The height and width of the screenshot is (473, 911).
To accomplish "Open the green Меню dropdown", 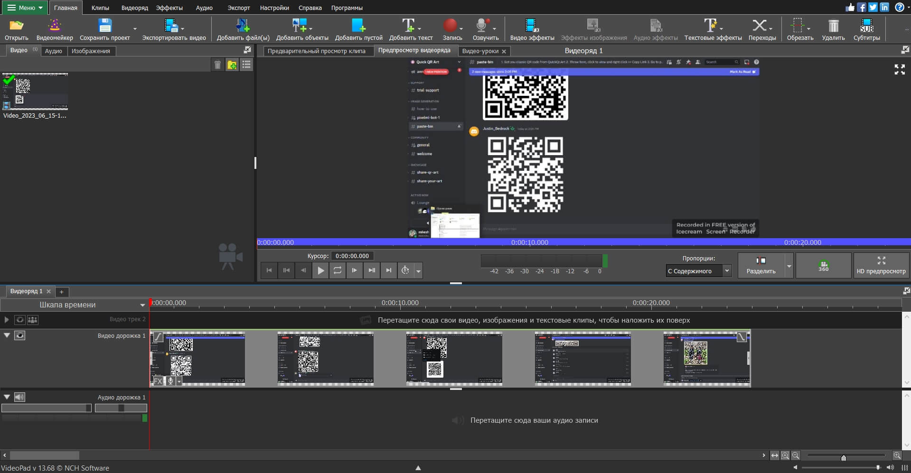I will [x=25, y=8].
